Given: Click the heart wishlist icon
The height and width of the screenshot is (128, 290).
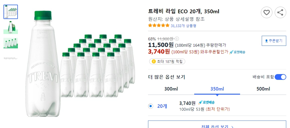Looking at the screenshot, I should click(267, 12).
